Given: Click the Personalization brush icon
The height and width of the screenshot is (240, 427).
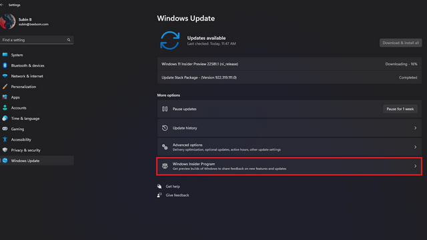Looking at the screenshot, I should point(5,87).
